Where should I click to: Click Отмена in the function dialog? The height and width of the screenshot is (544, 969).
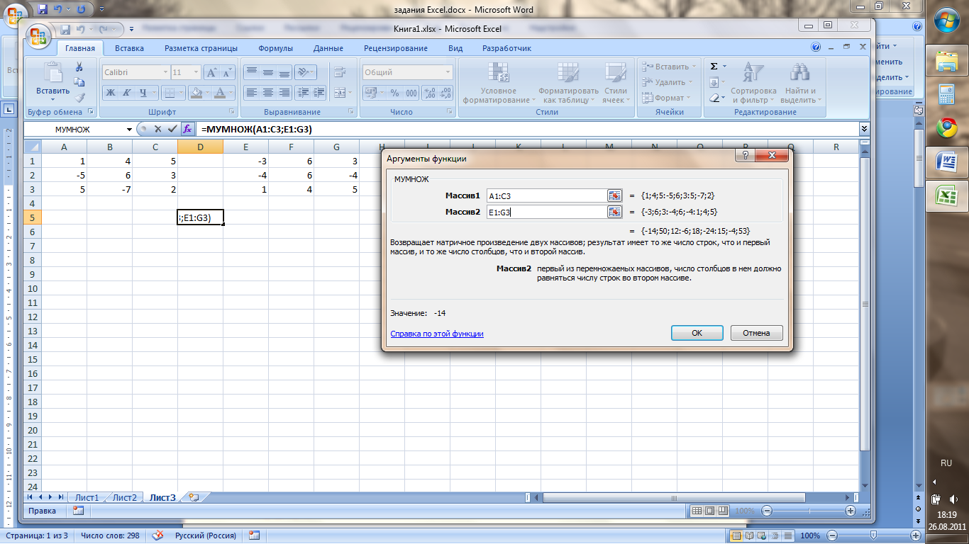pyautogui.click(x=756, y=333)
